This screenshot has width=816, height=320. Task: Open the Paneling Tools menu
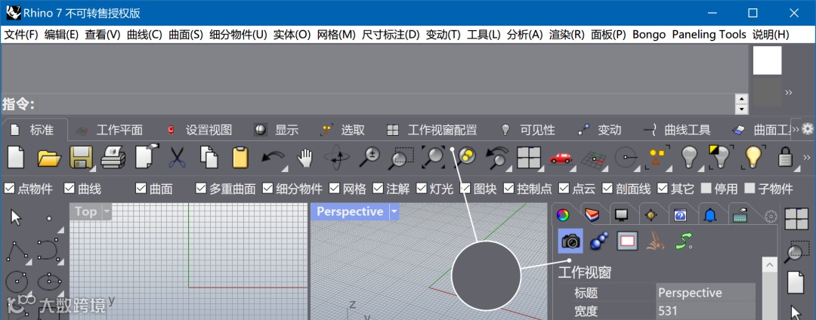[x=709, y=35]
